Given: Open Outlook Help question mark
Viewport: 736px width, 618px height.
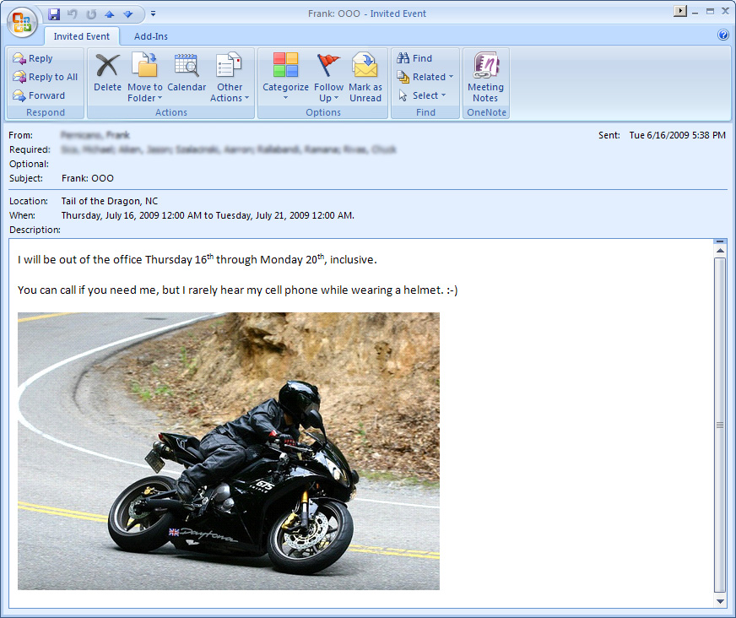Looking at the screenshot, I should [x=722, y=35].
